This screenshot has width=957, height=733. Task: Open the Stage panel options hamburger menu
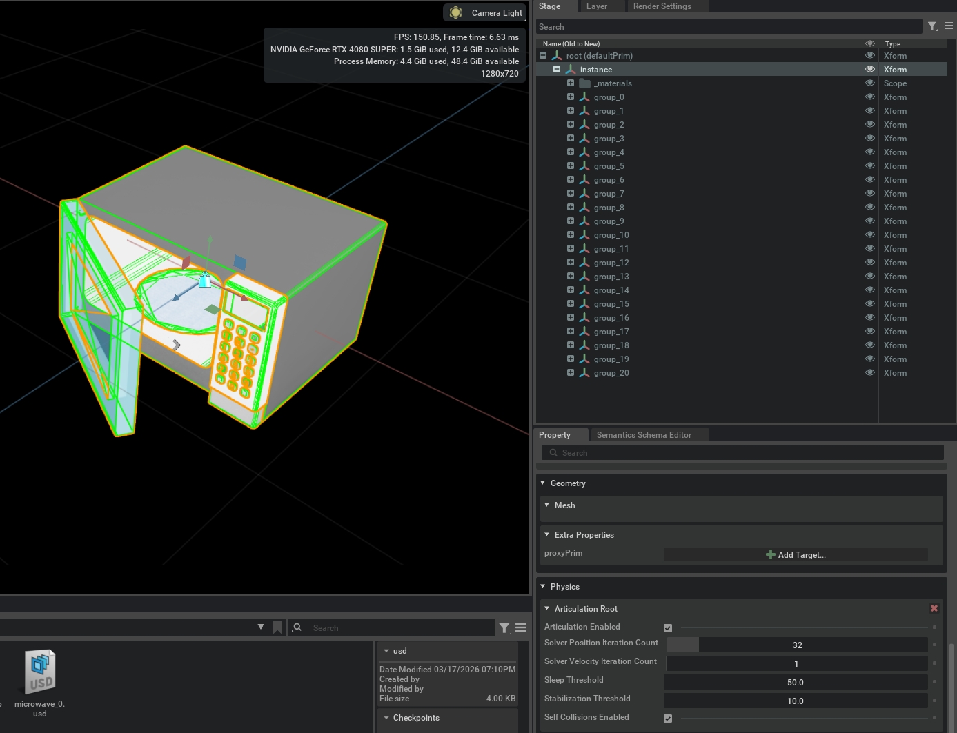tap(949, 26)
